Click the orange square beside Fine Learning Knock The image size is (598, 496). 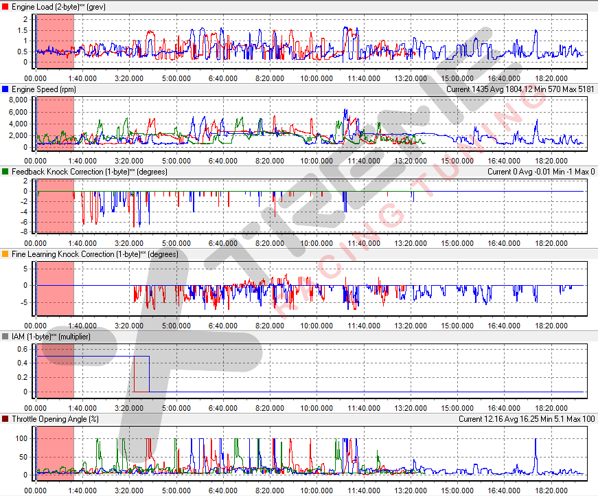coord(6,254)
